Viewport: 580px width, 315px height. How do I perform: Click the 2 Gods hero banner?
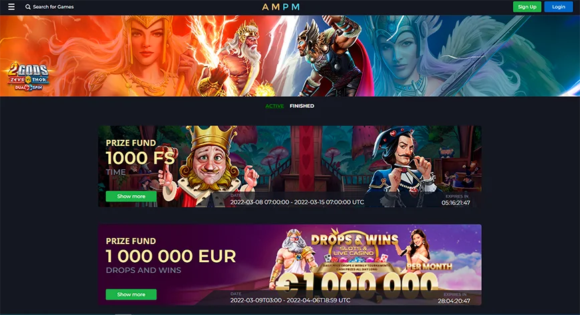pyautogui.click(x=290, y=56)
